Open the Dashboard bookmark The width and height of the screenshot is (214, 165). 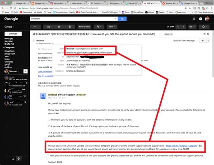click(x=26, y=12)
